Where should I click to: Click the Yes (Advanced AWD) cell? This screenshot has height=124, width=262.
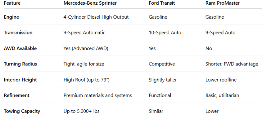tap(86, 48)
